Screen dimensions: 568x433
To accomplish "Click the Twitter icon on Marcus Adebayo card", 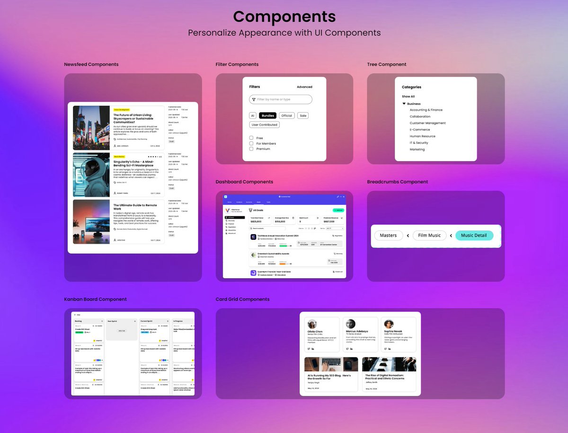I will (347, 349).
